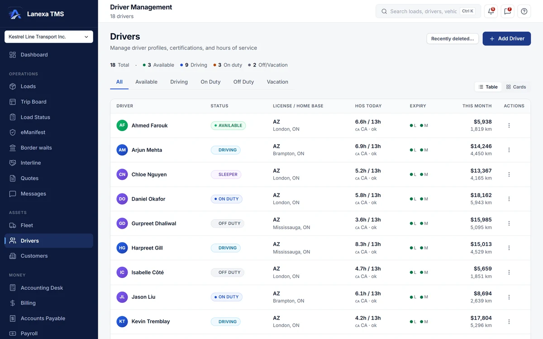Click driver name Arjun Mehta

click(147, 150)
